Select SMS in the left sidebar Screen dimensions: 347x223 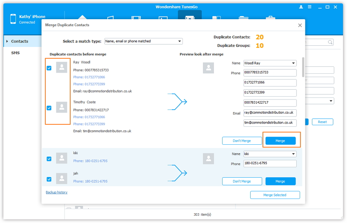[x=15, y=53]
